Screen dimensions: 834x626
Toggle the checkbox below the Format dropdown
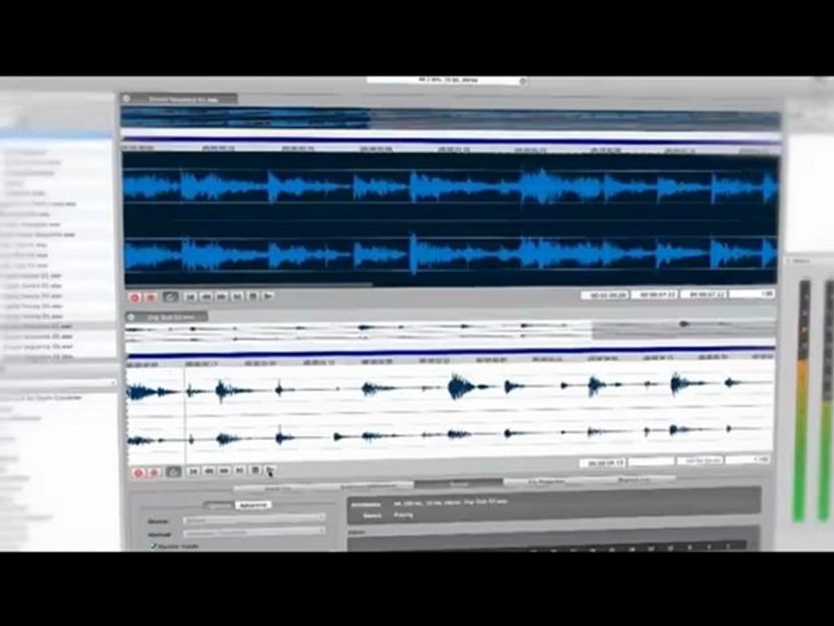click(154, 546)
